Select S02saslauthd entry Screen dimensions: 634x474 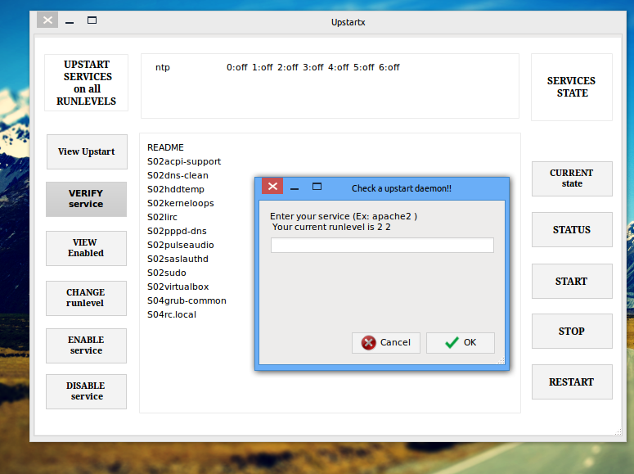coord(178,259)
